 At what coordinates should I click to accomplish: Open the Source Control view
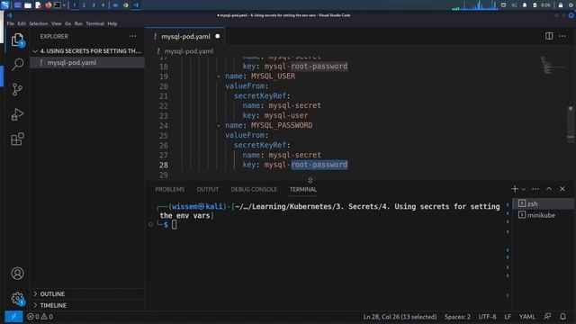point(17,89)
